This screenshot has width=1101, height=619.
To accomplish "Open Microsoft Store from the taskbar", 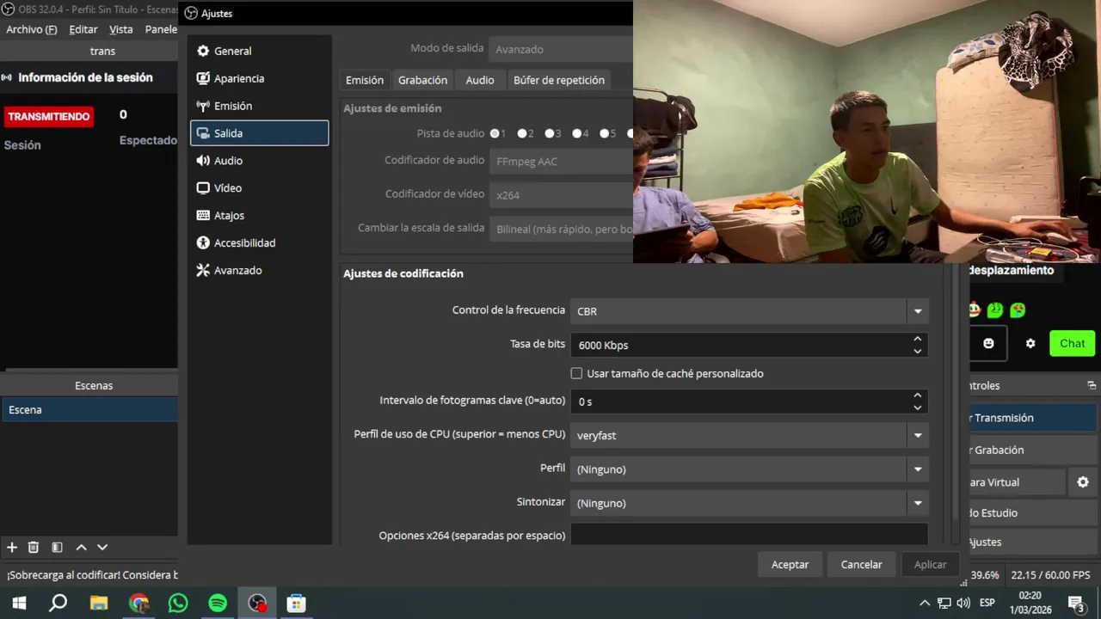I will point(296,604).
